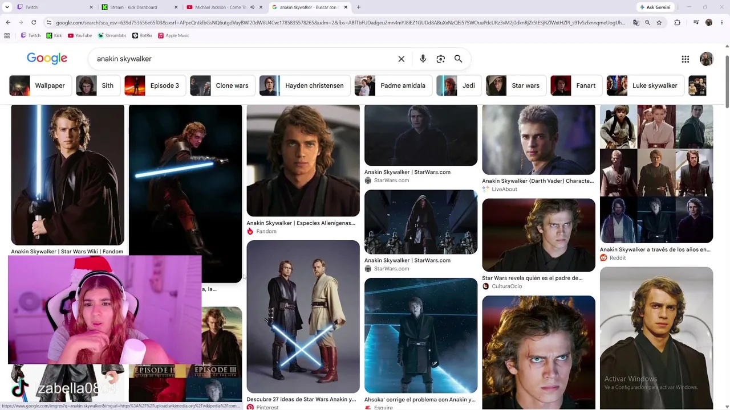Open the LiveAbout Darth Vader character image
Viewport: 730px width, 410px height.
pyautogui.click(x=538, y=140)
